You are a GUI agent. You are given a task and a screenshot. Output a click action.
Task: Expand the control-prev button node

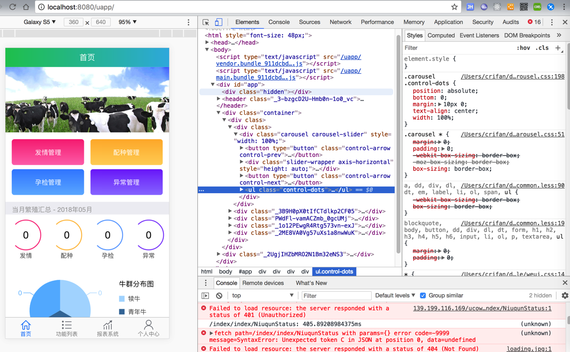tap(242, 148)
